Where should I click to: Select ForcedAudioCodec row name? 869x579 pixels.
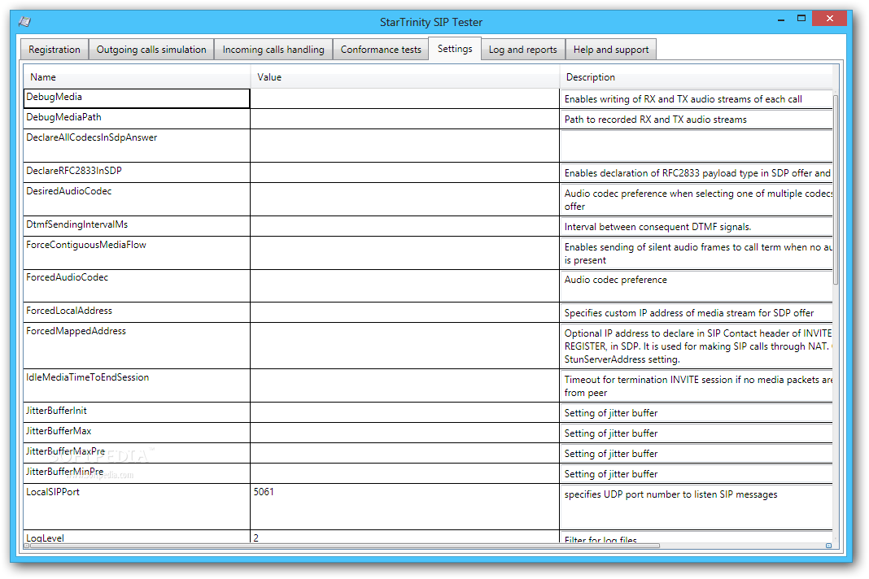point(137,285)
